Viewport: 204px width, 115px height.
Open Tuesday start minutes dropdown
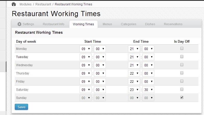(100, 57)
